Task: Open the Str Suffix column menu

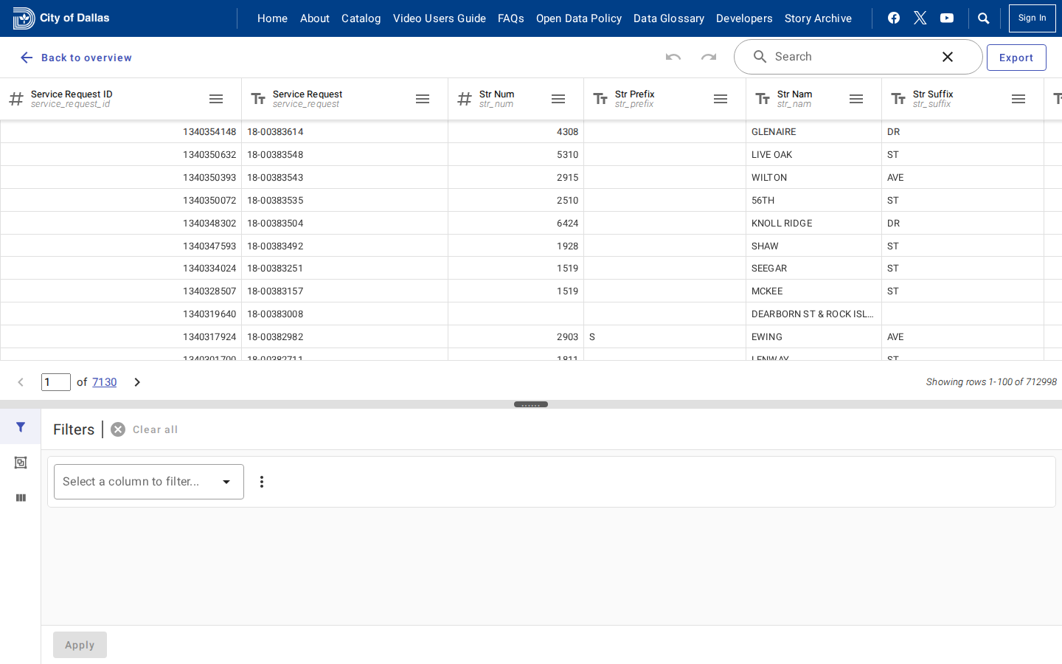Action: click(x=1018, y=99)
